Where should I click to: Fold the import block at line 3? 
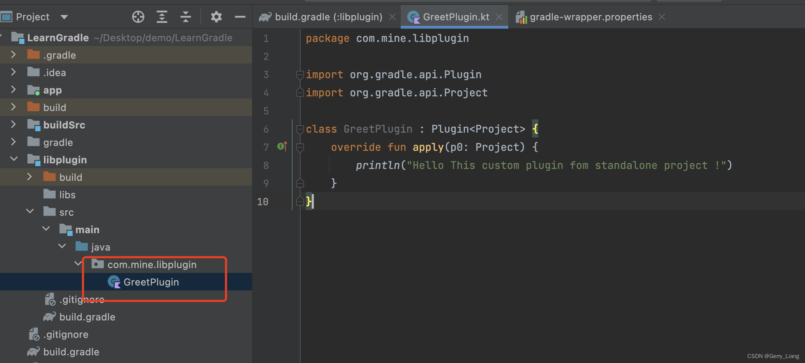pos(300,75)
